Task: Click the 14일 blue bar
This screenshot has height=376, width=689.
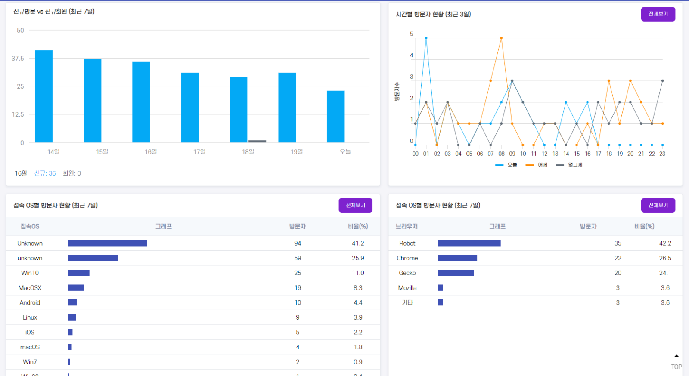Action: coord(44,96)
